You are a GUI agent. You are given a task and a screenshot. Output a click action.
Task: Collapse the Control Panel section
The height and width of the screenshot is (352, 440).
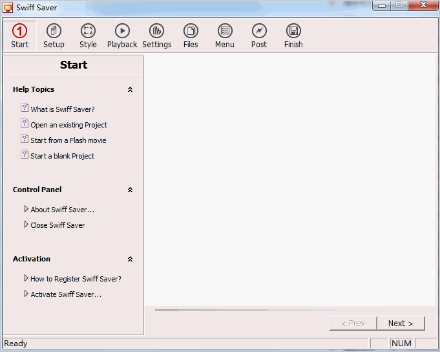click(130, 190)
